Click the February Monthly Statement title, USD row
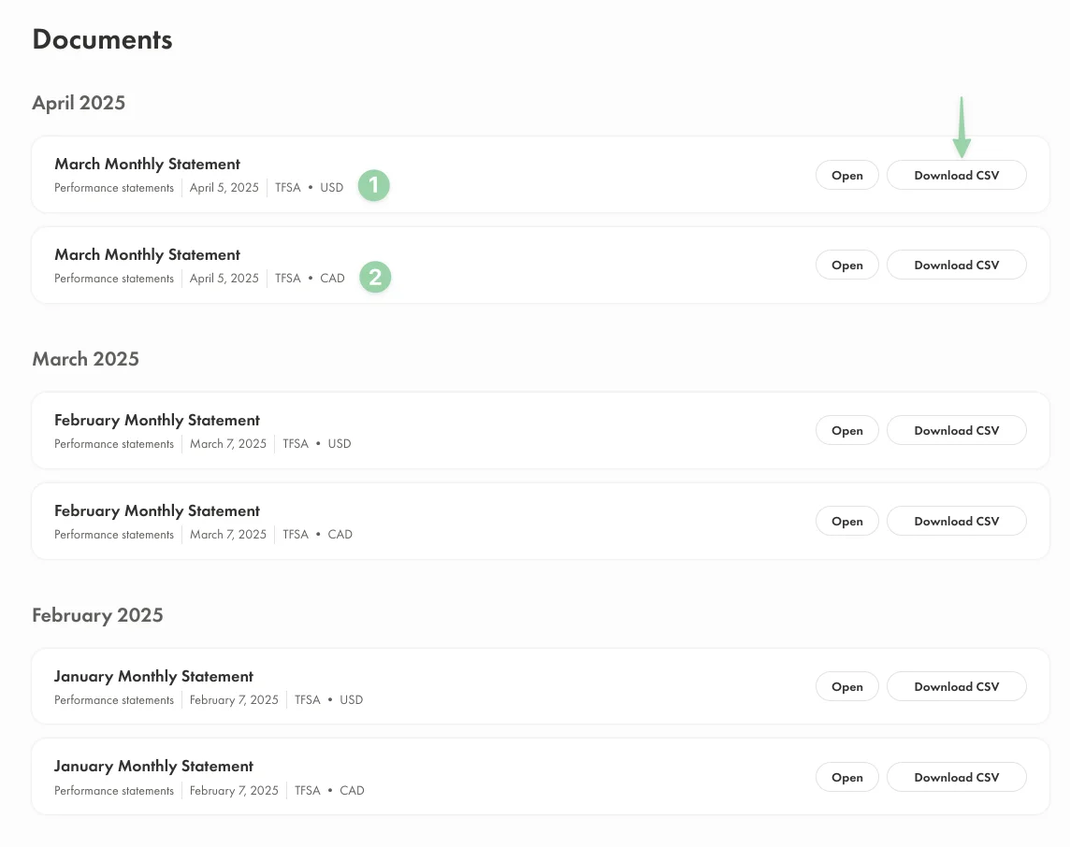1070x847 pixels. click(x=157, y=421)
